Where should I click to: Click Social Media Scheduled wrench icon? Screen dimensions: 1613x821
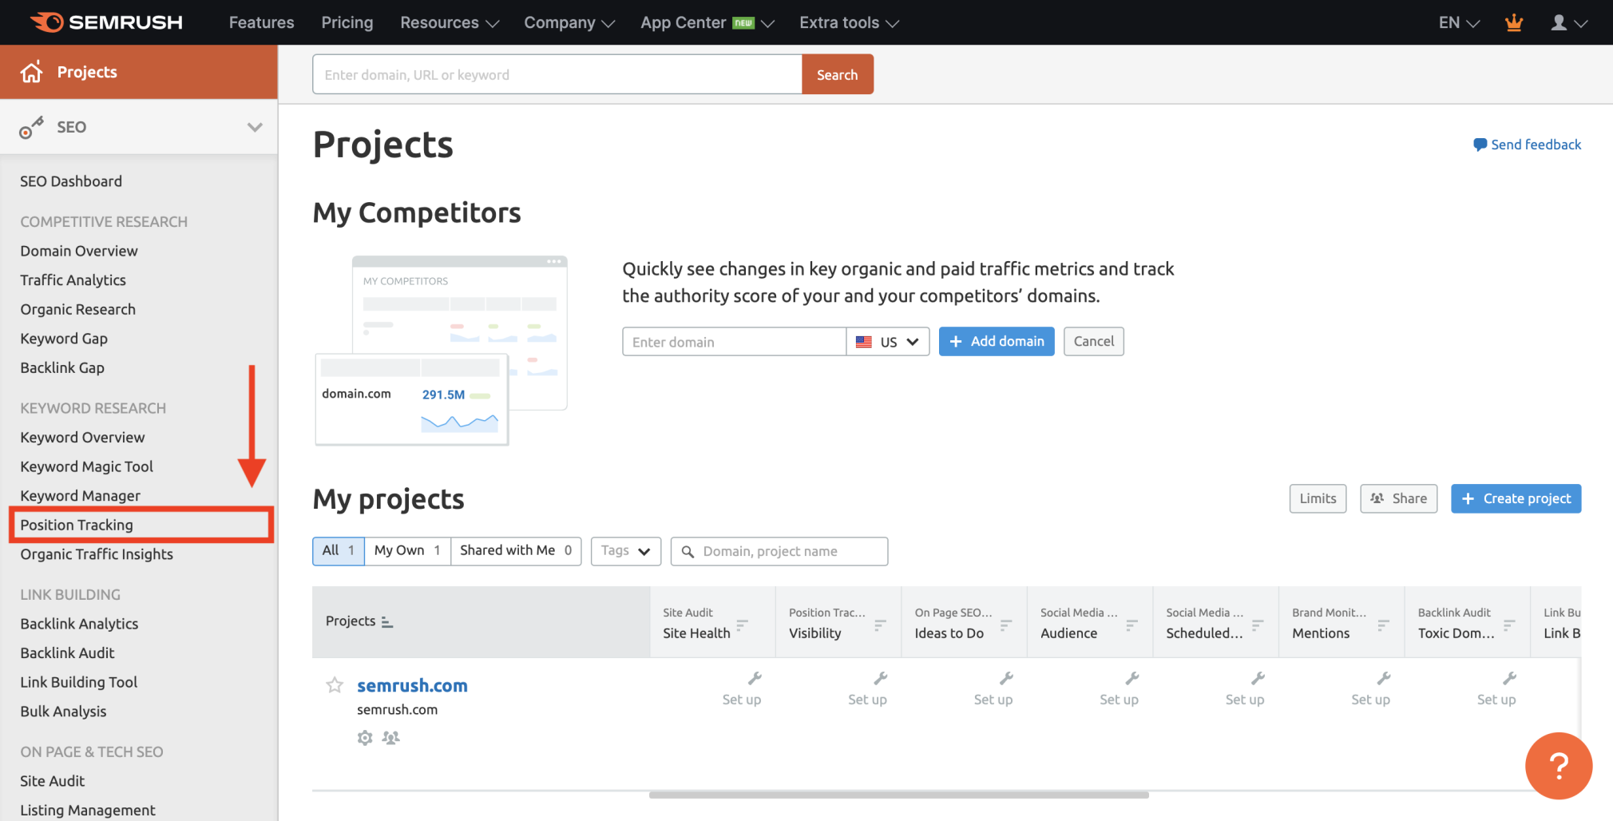(1258, 678)
